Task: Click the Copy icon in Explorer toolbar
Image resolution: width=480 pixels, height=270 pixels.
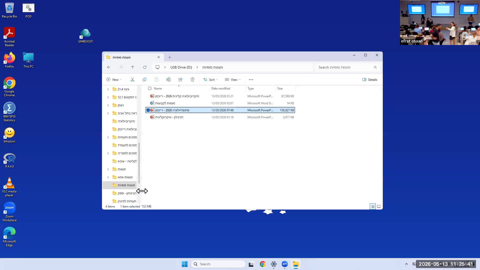Action: [x=144, y=79]
